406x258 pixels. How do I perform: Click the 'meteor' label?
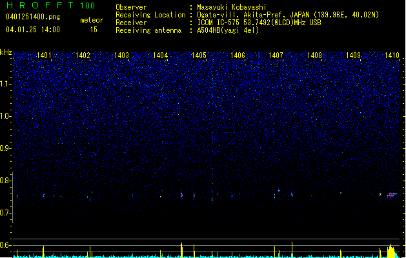[92, 20]
